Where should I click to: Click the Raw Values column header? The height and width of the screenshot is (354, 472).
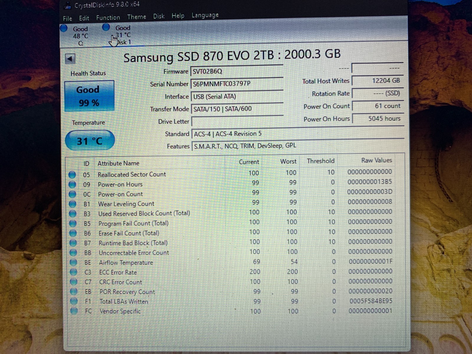(376, 160)
